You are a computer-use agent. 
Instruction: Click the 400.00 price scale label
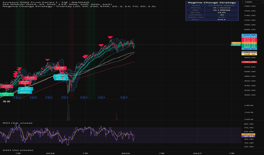click(250, 95)
